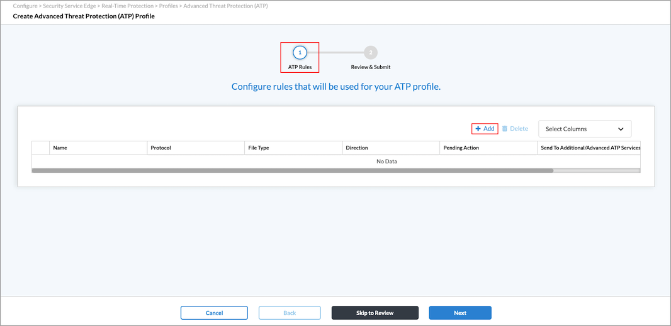Click the trash icon to delete a rule
The width and height of the screenshot is (671, 326).
(x=504, y=129)
